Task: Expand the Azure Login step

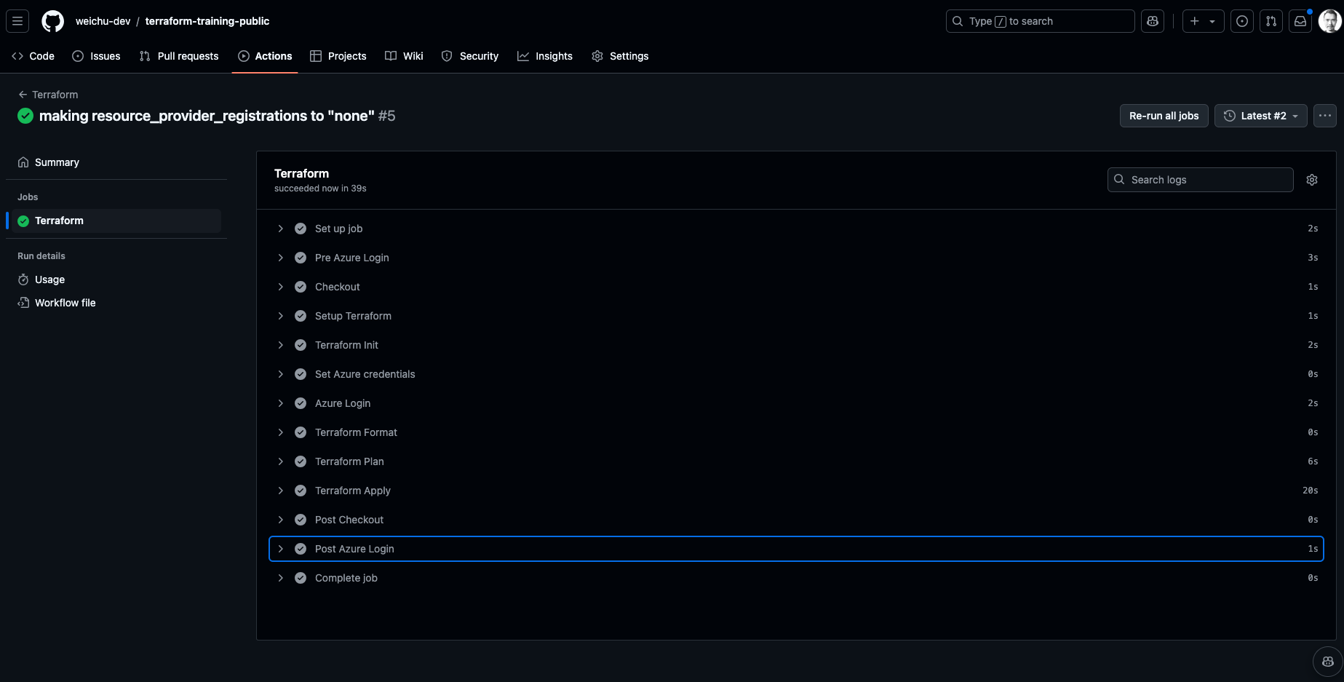Action: tap(796, 403)
